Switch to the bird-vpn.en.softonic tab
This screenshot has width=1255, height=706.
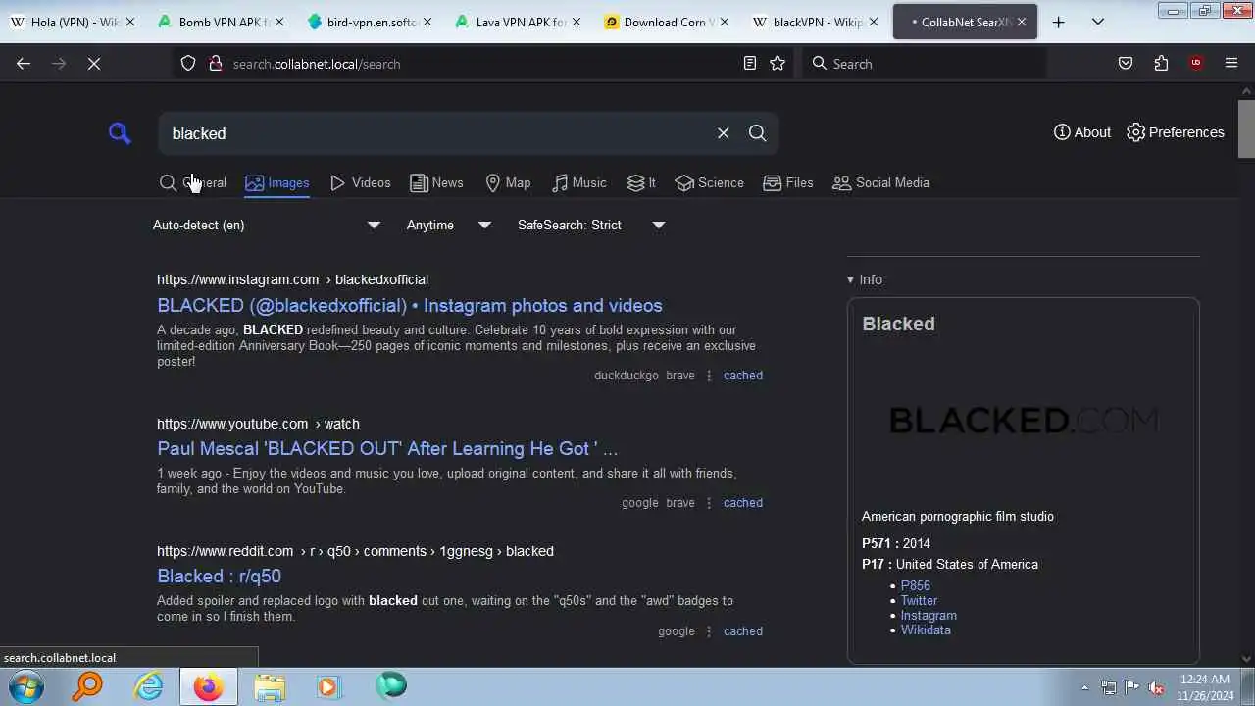click(369, 22)
